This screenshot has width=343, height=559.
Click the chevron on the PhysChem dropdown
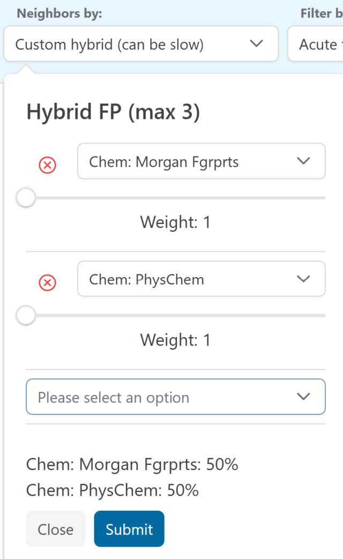(303, 279)
